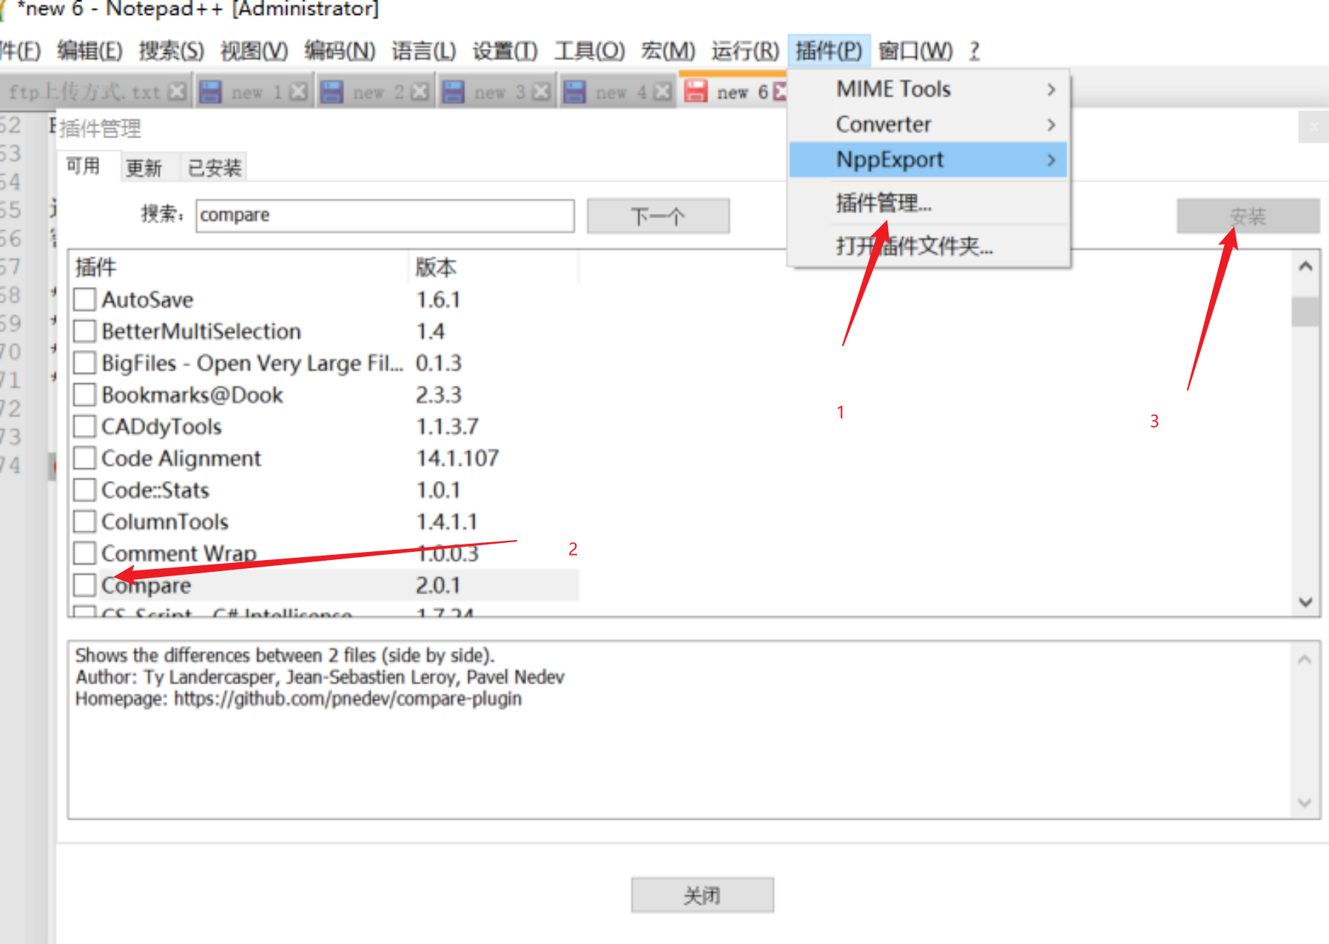Click the 关闭 button
The image size is (1329, 944).
tap(701, 894)
